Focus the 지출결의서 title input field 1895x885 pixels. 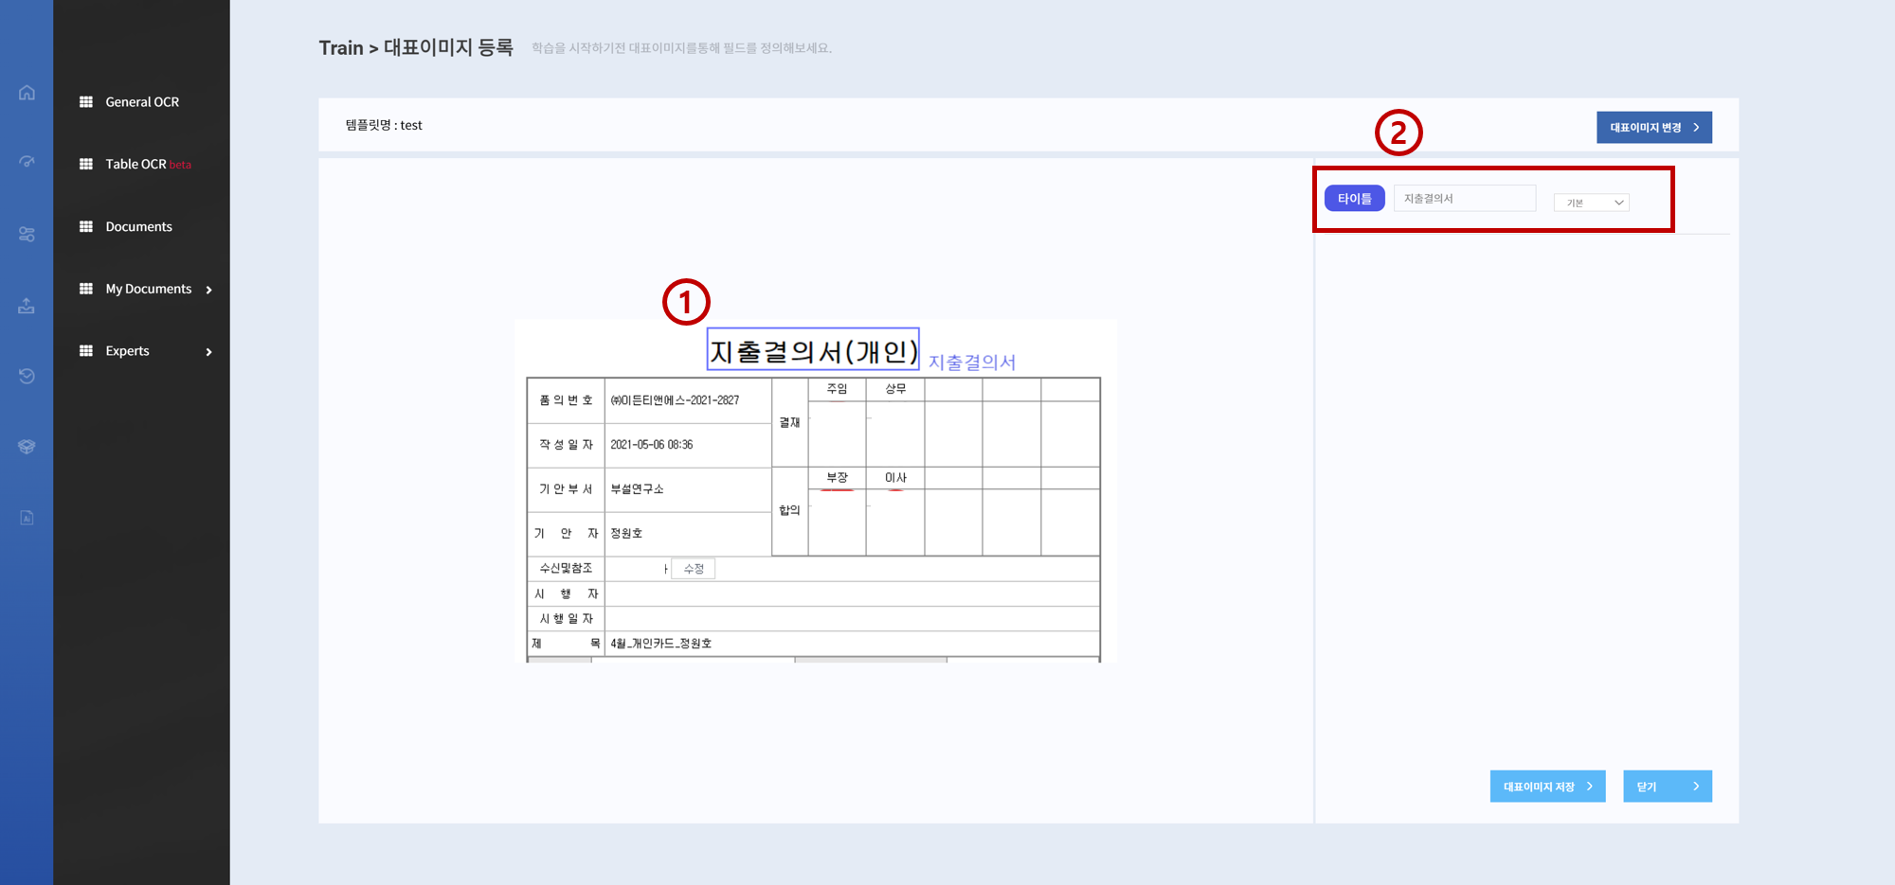(1465, 199)
